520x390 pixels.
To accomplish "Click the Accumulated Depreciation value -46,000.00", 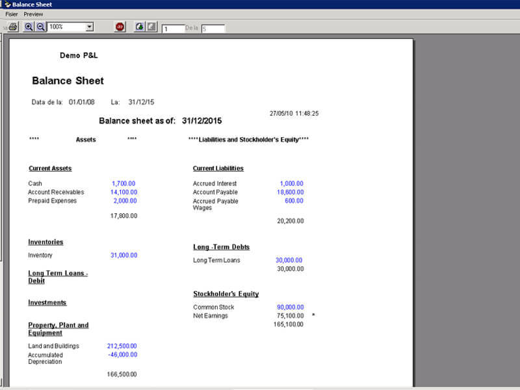I will 122,354.
